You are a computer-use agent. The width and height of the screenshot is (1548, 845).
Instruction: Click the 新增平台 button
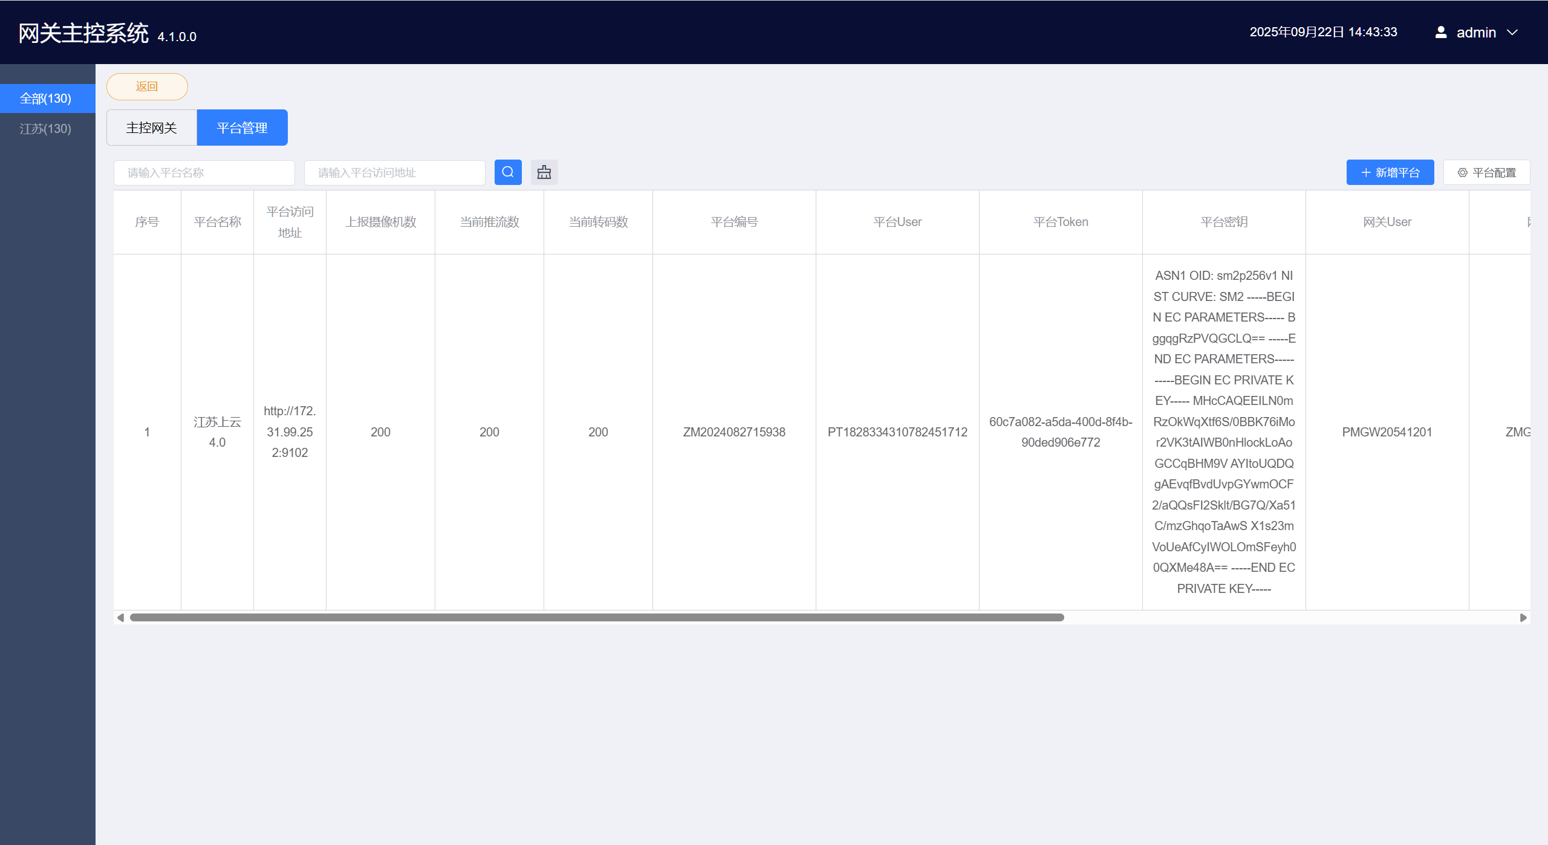[x=1390, y=172]
